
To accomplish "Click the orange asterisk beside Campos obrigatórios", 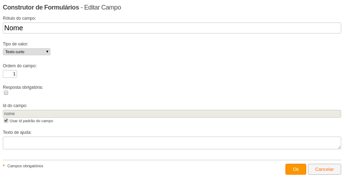I will 4,166.
